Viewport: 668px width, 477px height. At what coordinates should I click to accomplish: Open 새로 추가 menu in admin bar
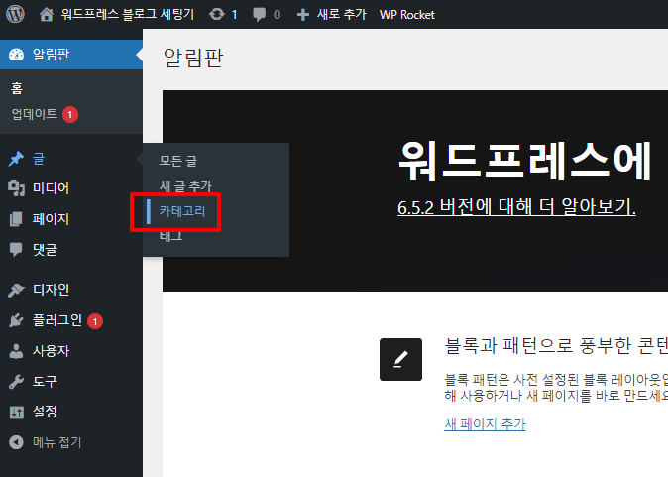[x=341, y=15]
